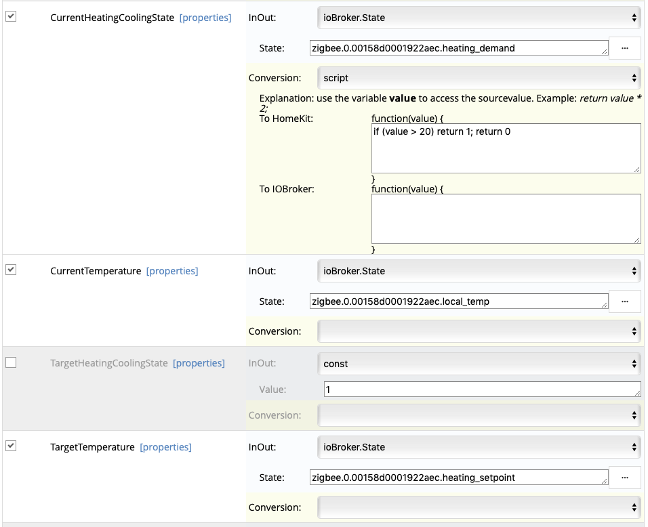Edit the heating_setpoint State field
Viewport: 648px width, 527px height.
click(x=459, y=477)
